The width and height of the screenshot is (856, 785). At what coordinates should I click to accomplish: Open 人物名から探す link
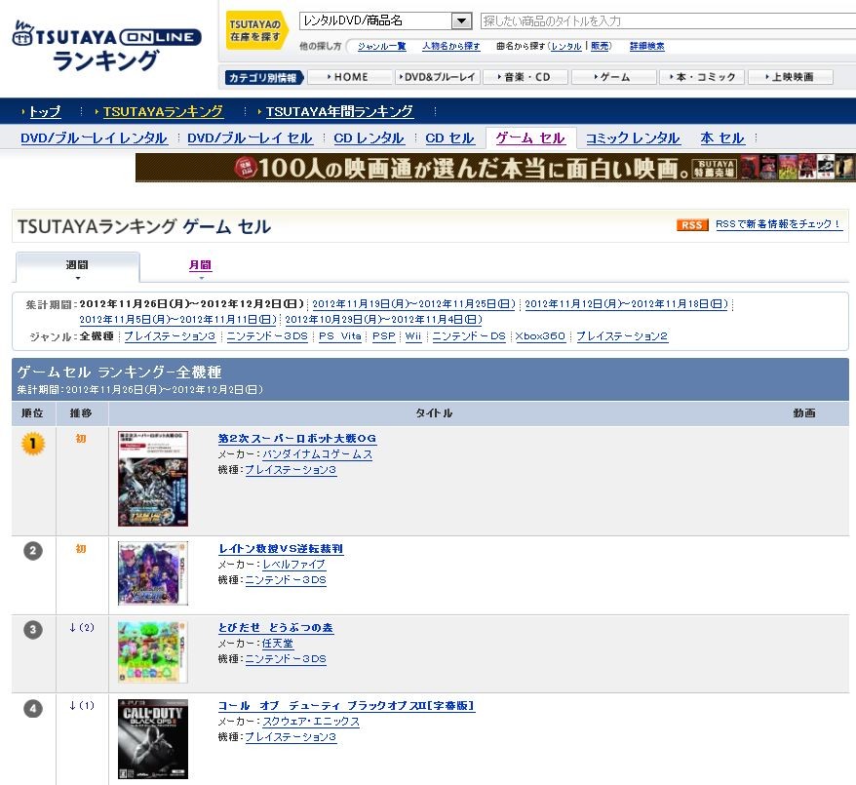click(451, 47)
